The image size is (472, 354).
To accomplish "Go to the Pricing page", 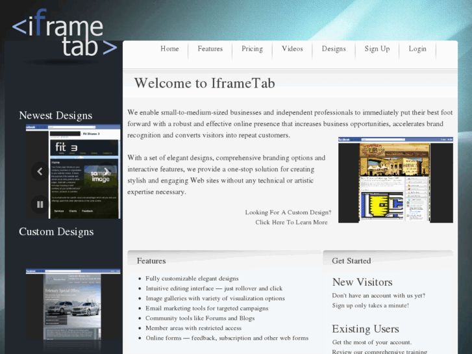I will (x=253, y=49).
